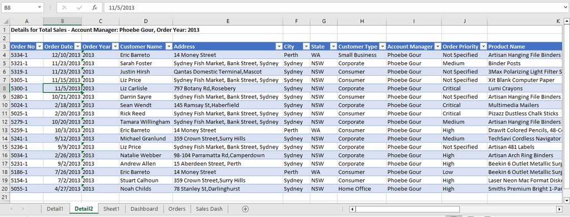Select column A header
This screenshot has width=570, height=217.
tap(27, 22)
